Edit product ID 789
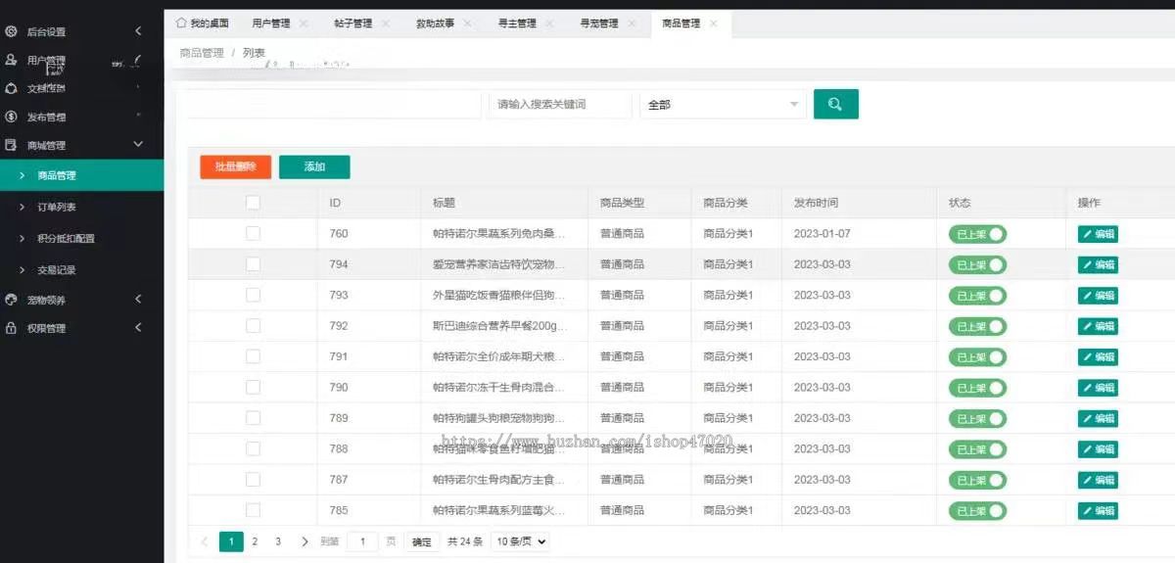Viewport: 1175px width, 563px height. click(x=1098, y=418)
